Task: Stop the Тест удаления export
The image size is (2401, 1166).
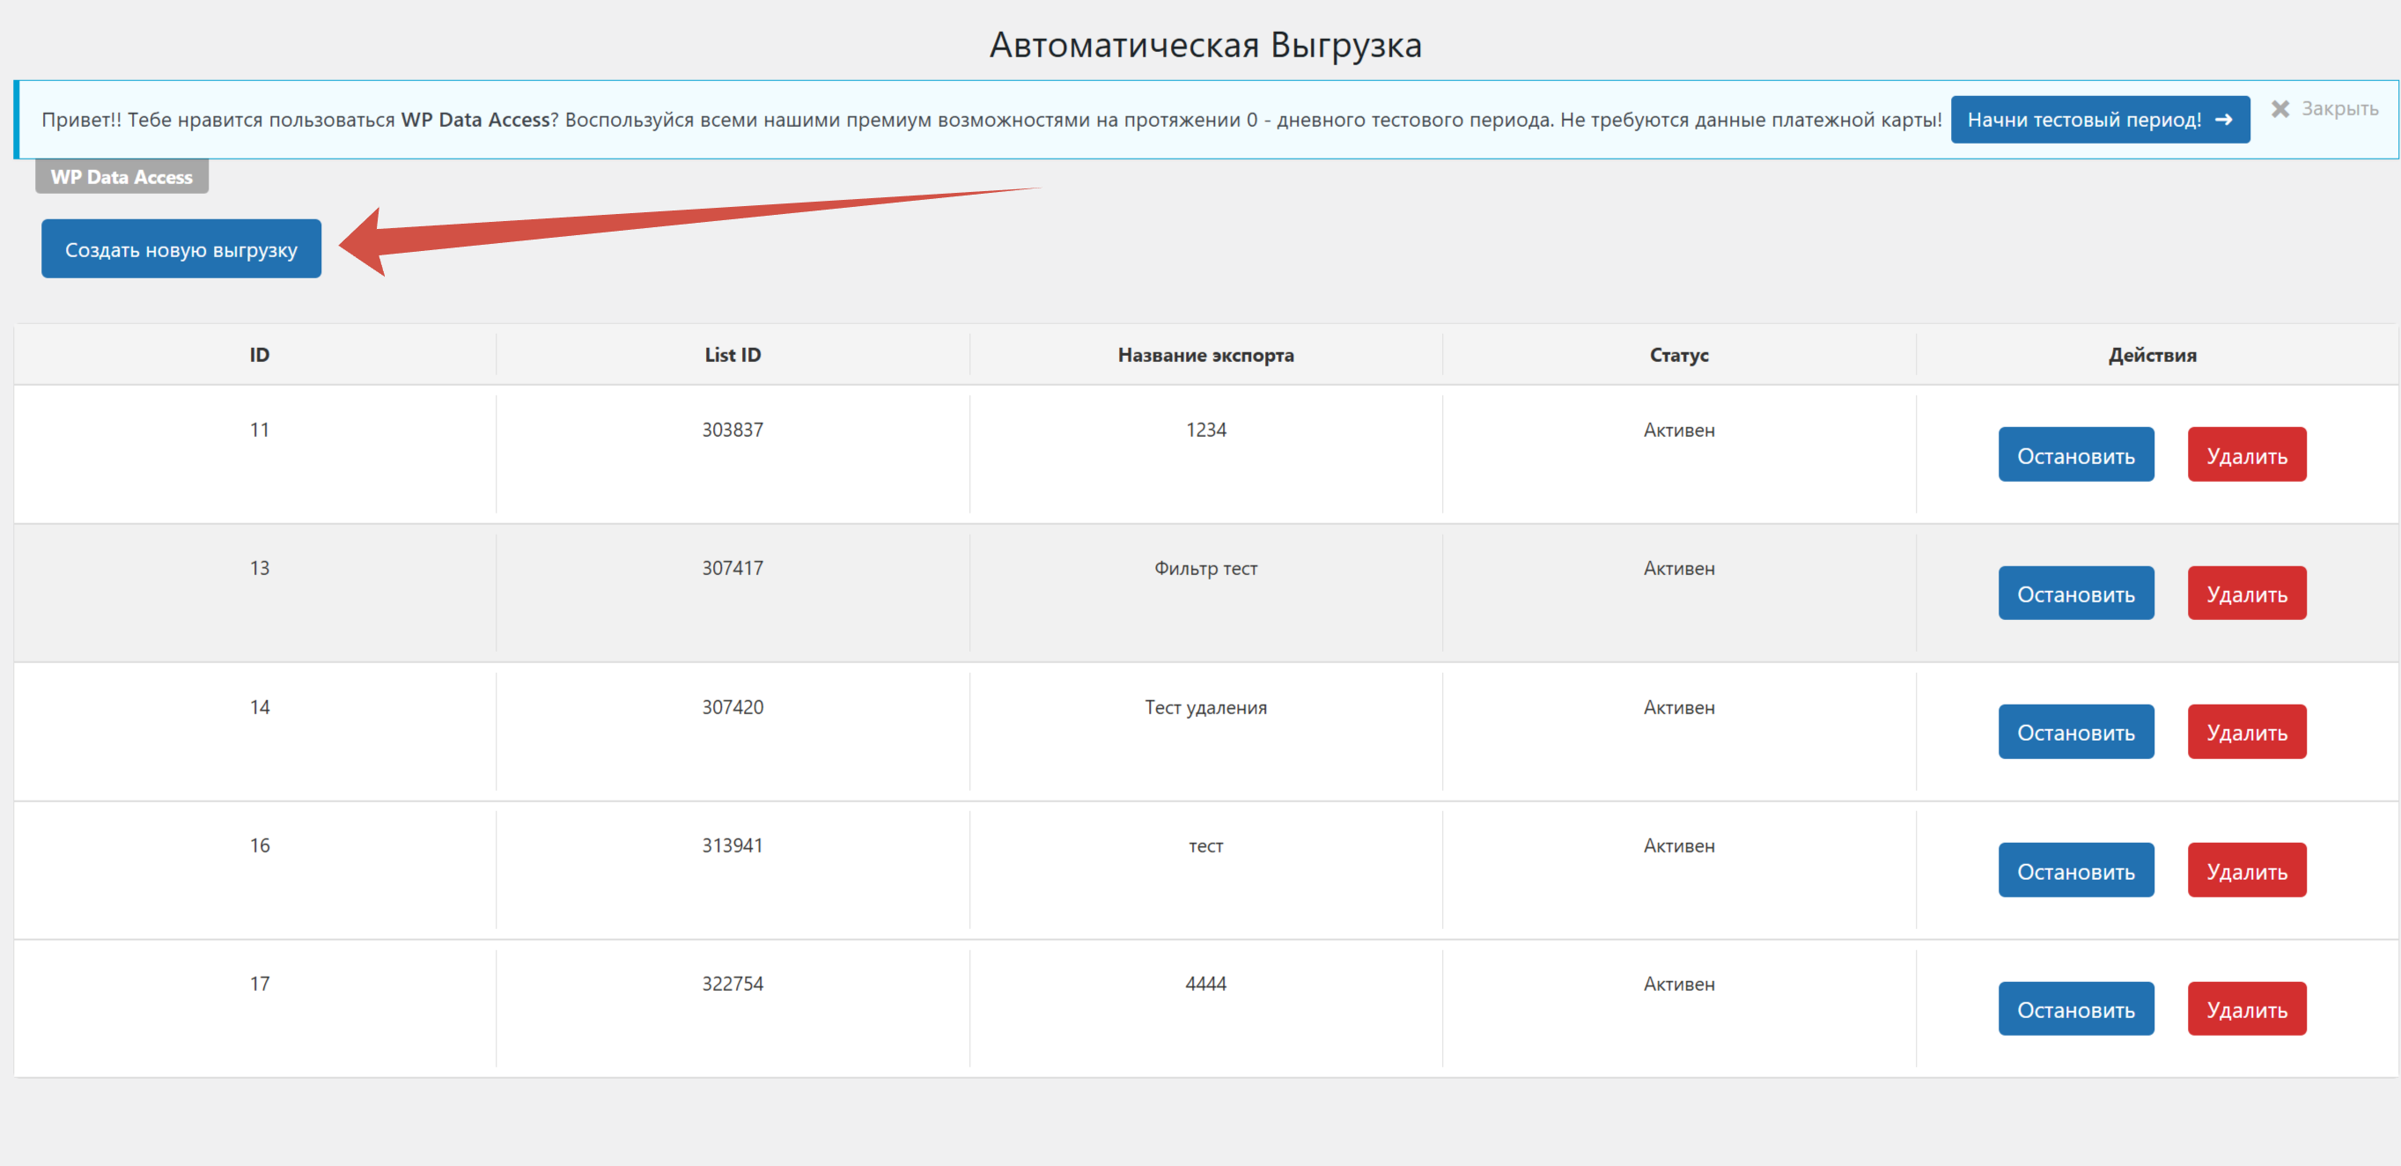Action: (2074, 732)
